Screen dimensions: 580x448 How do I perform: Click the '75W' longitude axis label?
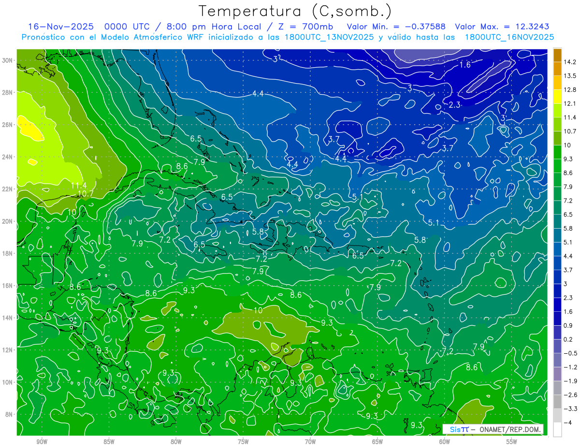(x=243, y=441)
